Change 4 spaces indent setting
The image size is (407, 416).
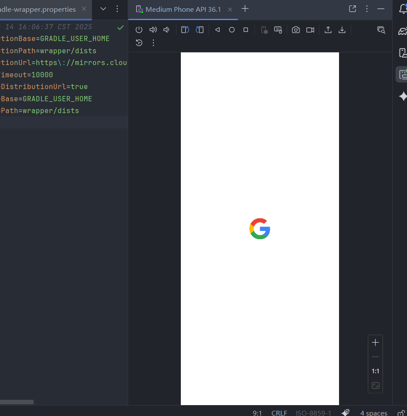click(373, 413)
